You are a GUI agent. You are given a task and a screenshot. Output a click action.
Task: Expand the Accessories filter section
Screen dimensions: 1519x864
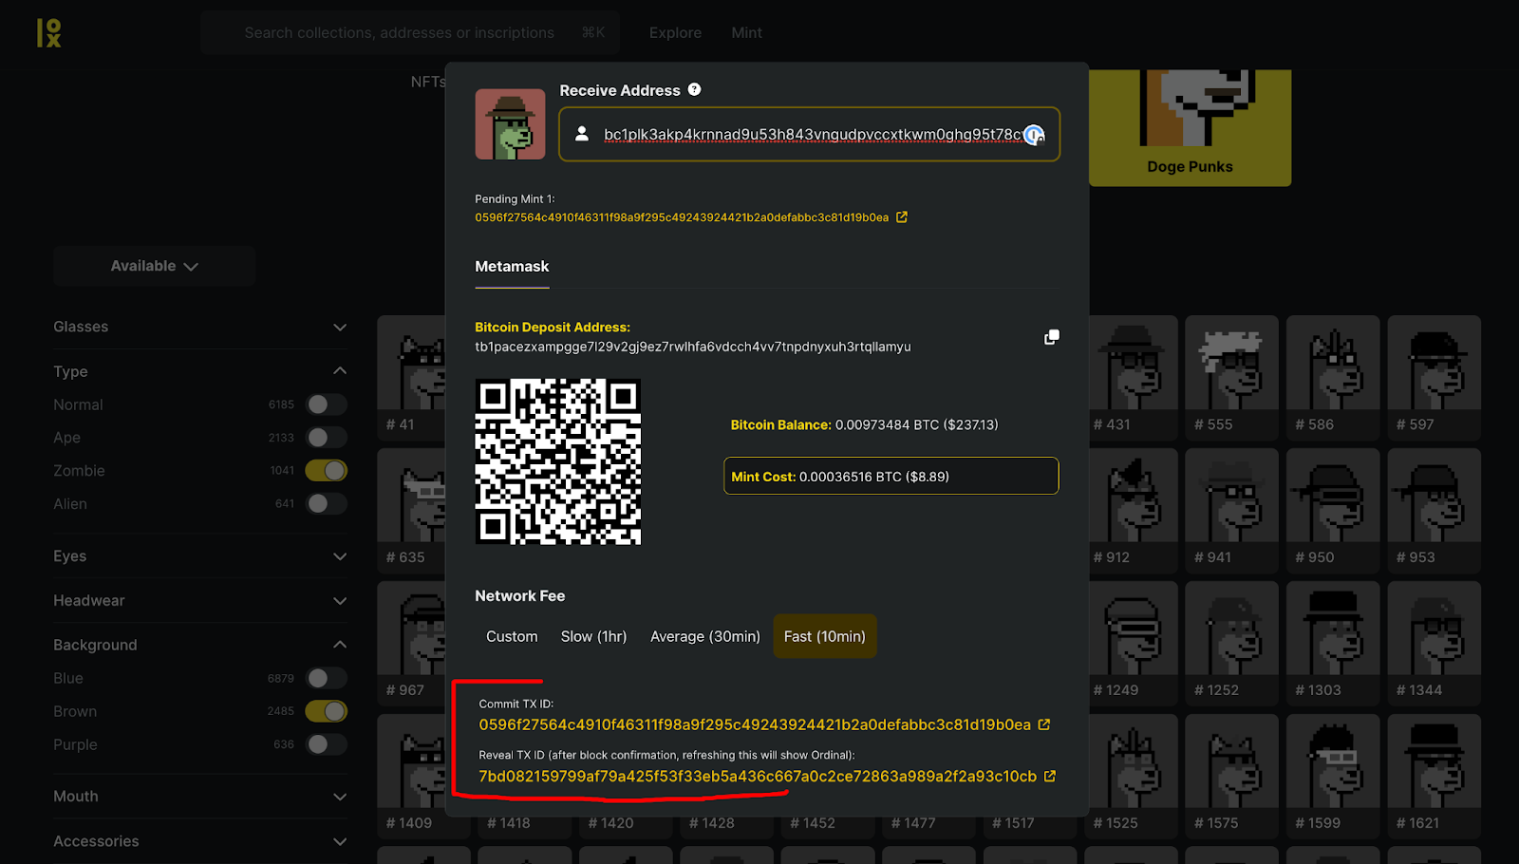pos(200,841)
